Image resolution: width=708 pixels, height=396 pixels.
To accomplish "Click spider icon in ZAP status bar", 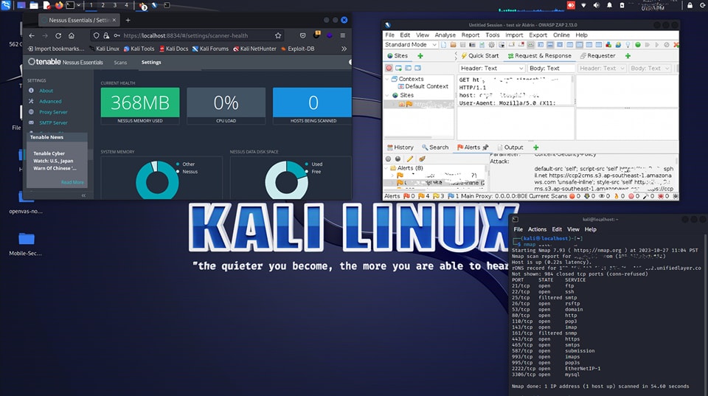I will pos(661,196).
